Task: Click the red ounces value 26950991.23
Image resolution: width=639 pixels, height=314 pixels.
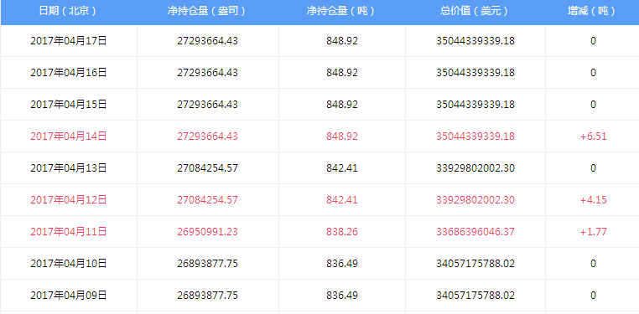Action: [207, 232]
